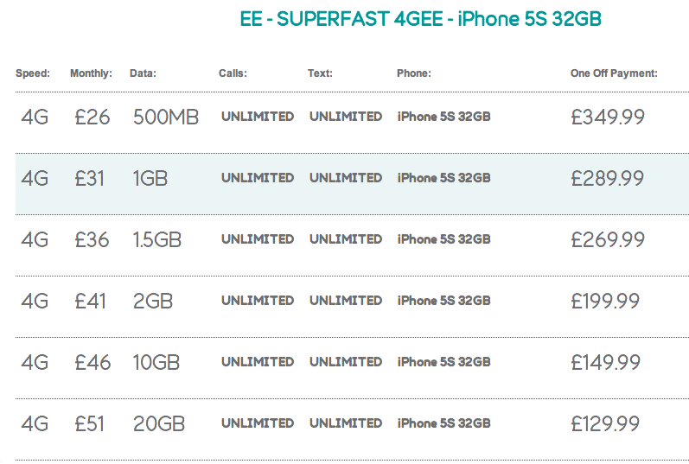
Task: Select the highlighted £31 1GB plan row
Action: pyautogui.click(x=352, y=184)
